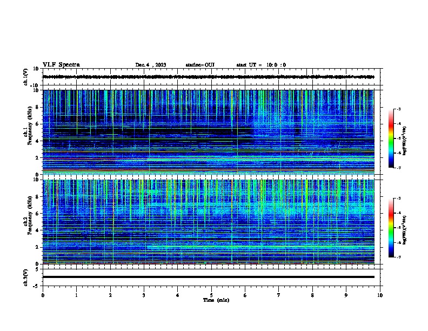Click the "4" kHz tick on ch.2 frequency axis
Screen dimensions: 428x331
point(37,230)
